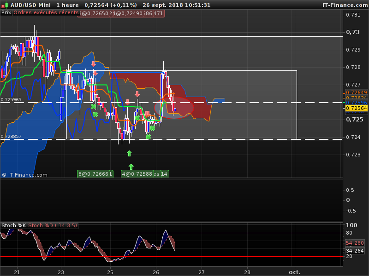Click the candlestick icon beside AUD/USD Mini
Screen dimensions: 369x276
[5, 5]
